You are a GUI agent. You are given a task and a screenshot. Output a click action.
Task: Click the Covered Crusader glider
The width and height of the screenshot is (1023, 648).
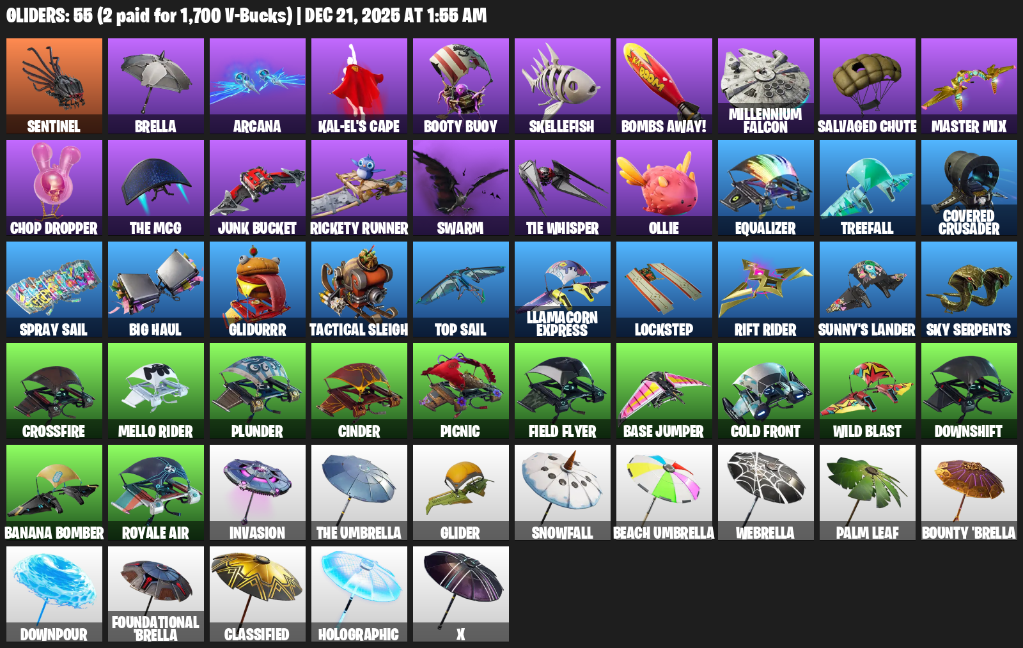[x=969, y=188]
